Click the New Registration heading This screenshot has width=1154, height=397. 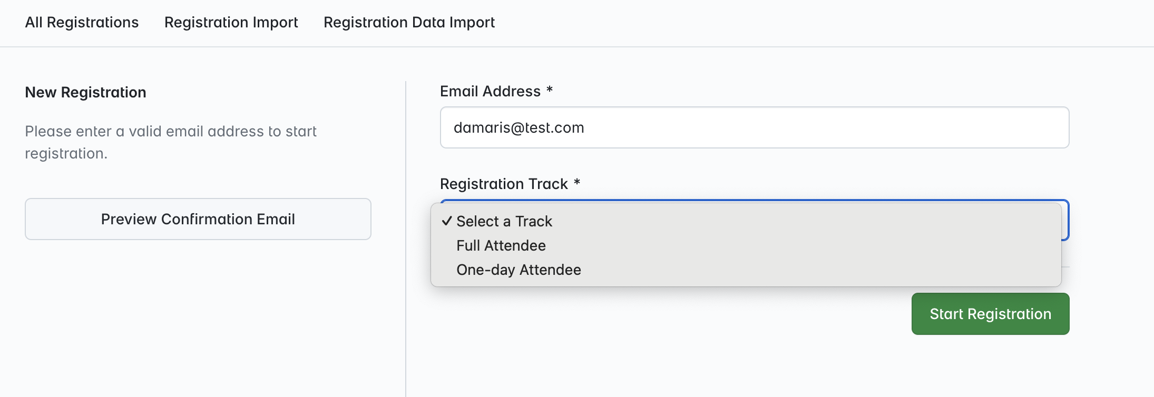tap(86, 92)
